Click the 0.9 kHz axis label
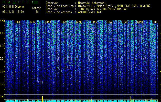161x102 pixels. click(2, 59)
